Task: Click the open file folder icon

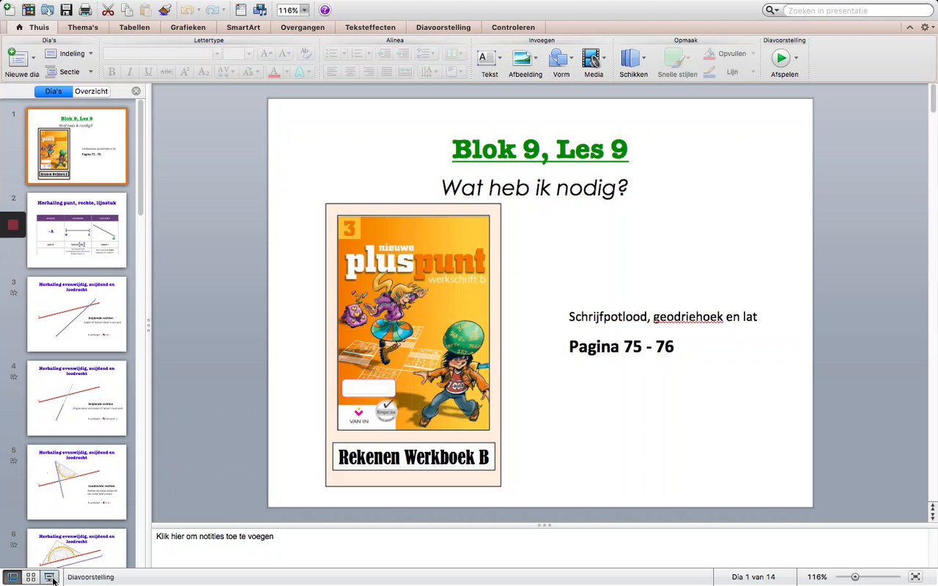Action: point(48,10)
